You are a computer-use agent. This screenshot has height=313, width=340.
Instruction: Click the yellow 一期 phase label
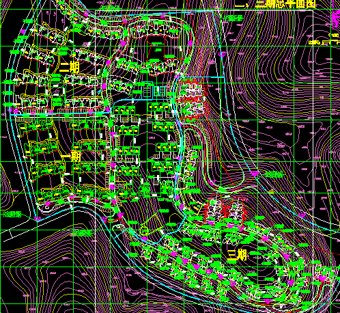(x=71, y=156)
